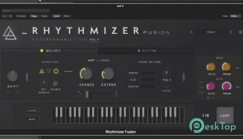
Task: Select the hexagon direction icon
Action: point(56,72)
